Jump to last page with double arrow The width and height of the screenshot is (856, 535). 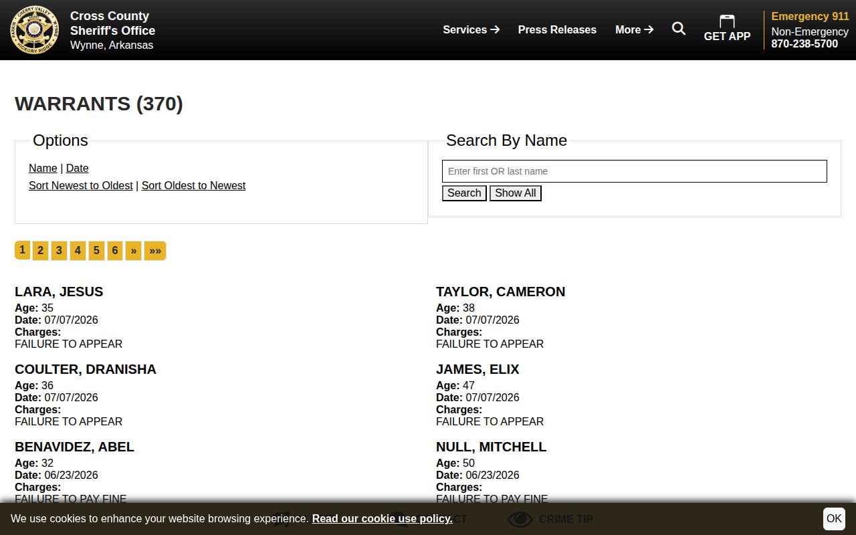[x=155, y=251]
